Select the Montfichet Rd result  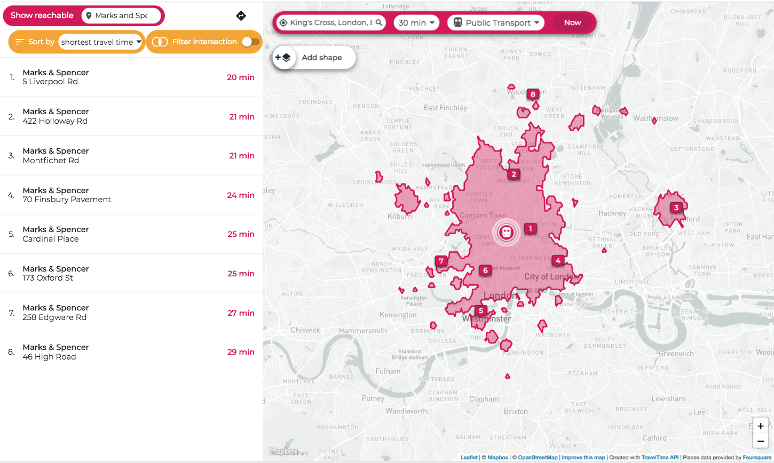point(131,156)
